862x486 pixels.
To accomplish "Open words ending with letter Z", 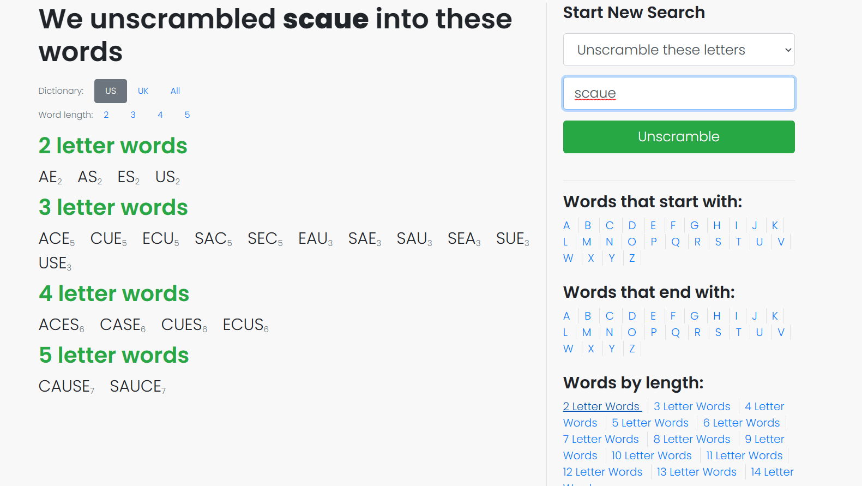I will [632, 349].
